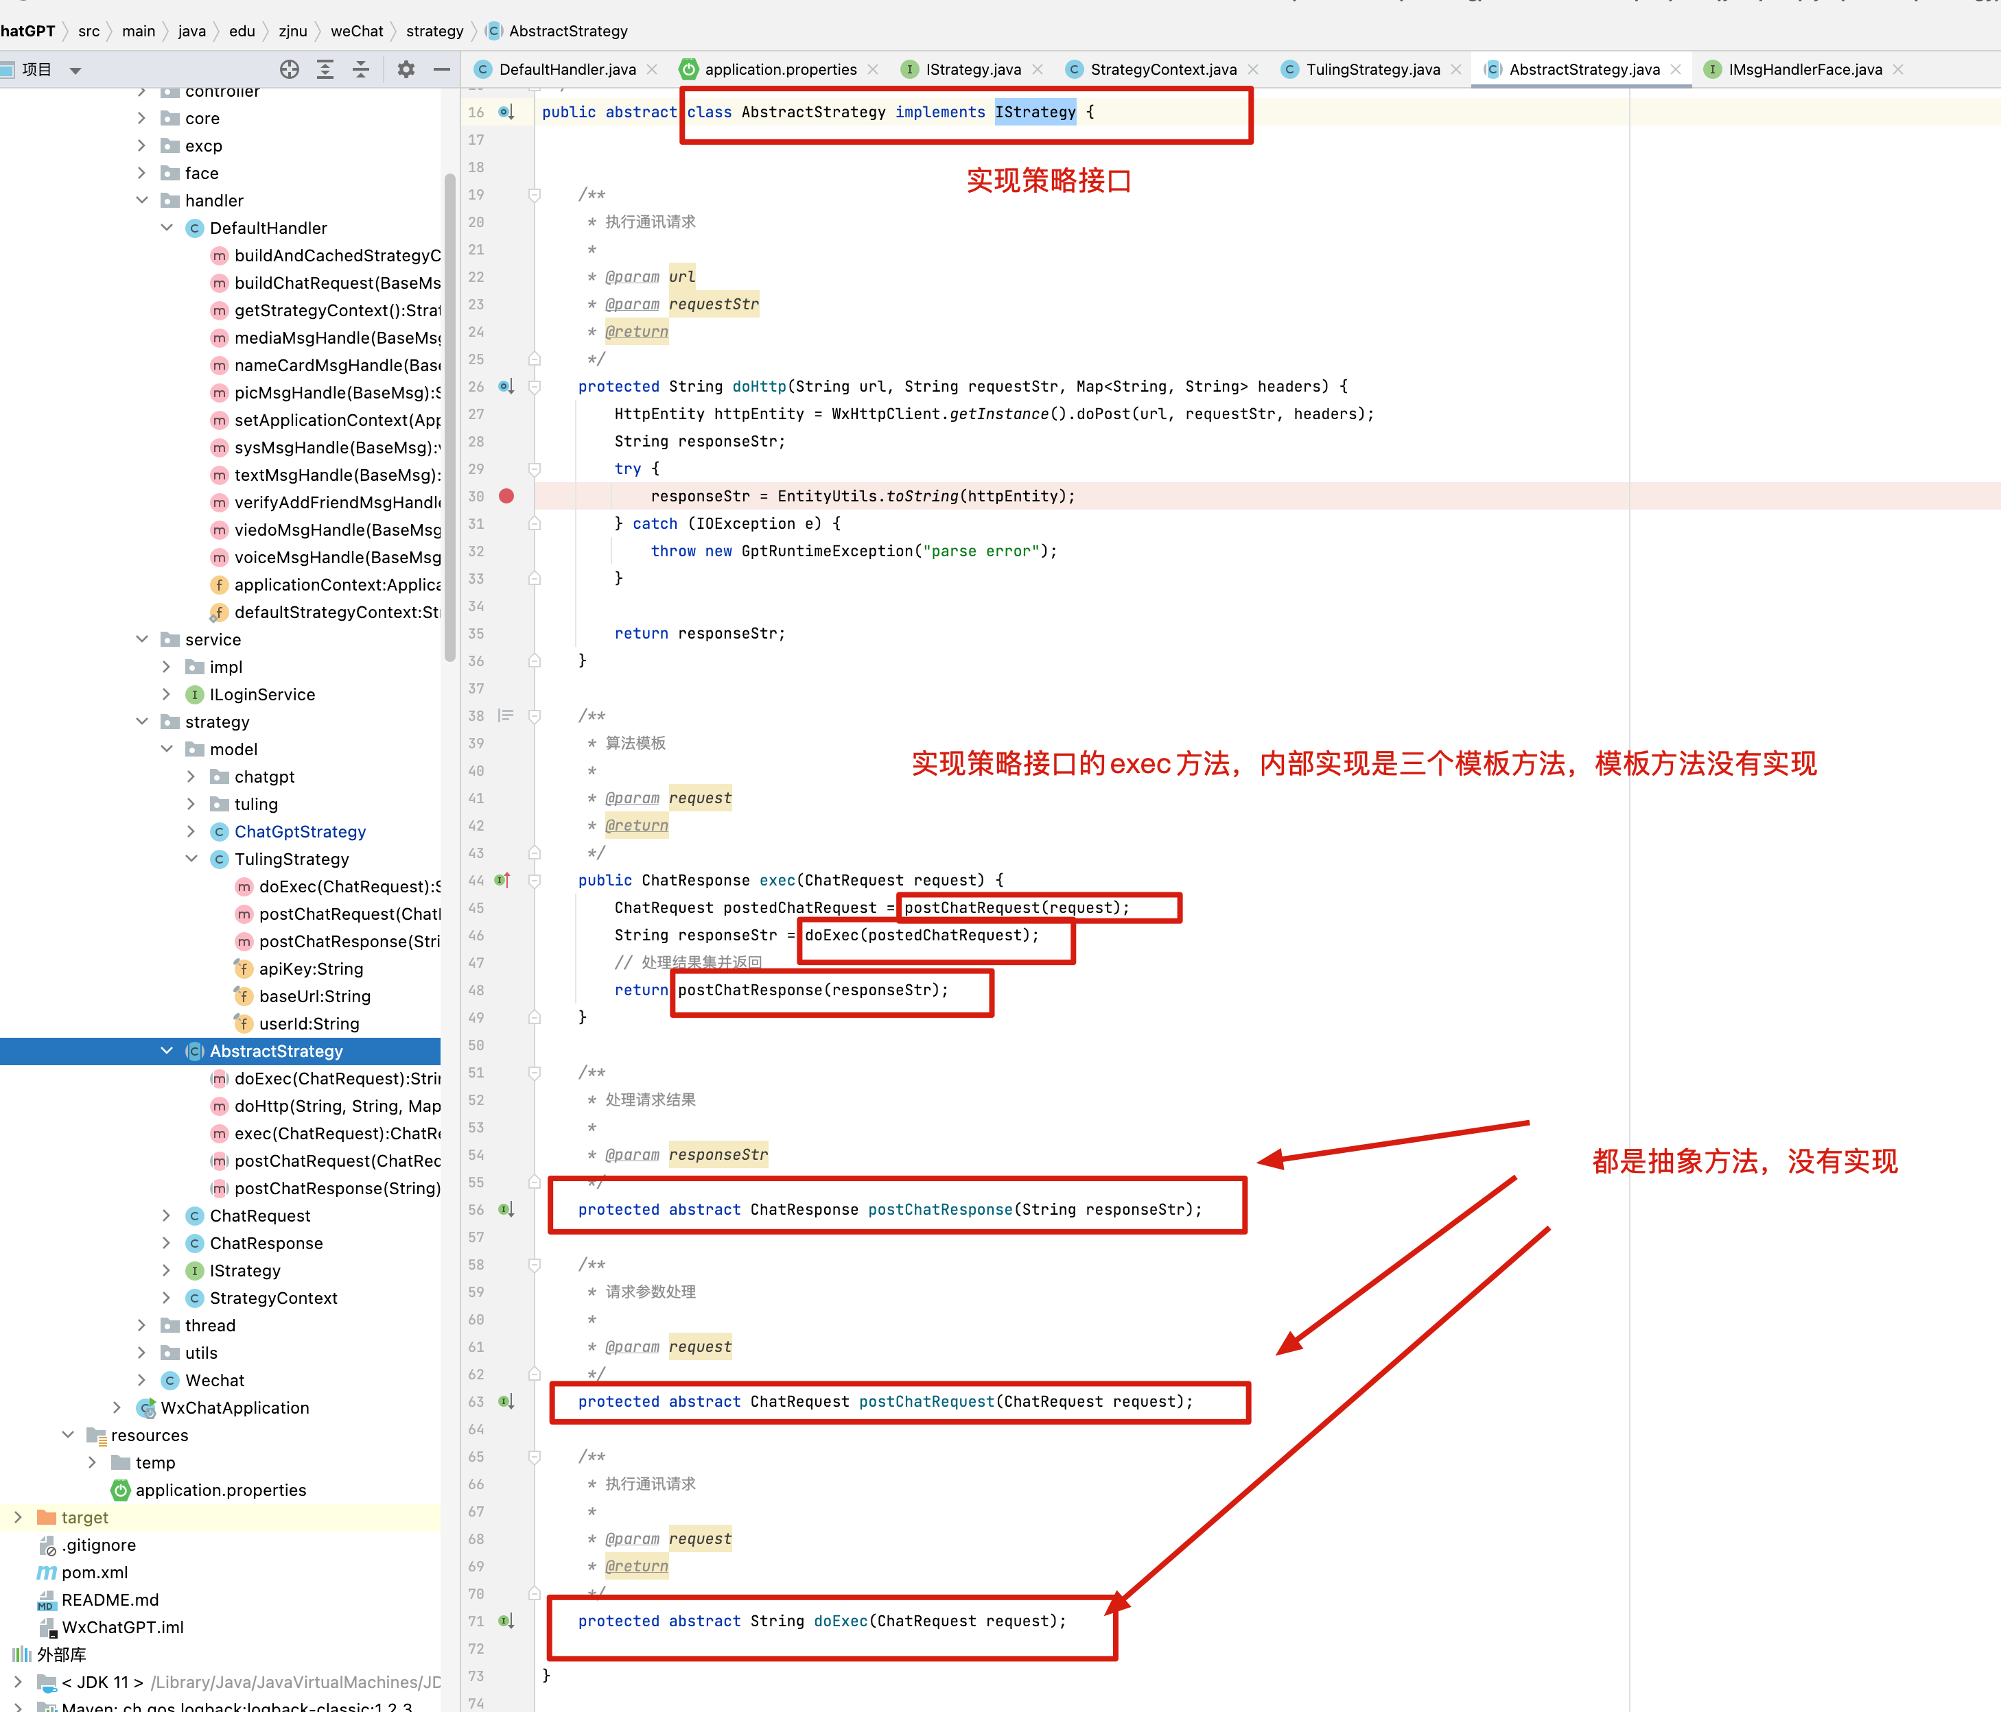Click the implemented-method gutter icon on line 16
Viewport: 2001px width, 1712px height.
tap(505, 112)
